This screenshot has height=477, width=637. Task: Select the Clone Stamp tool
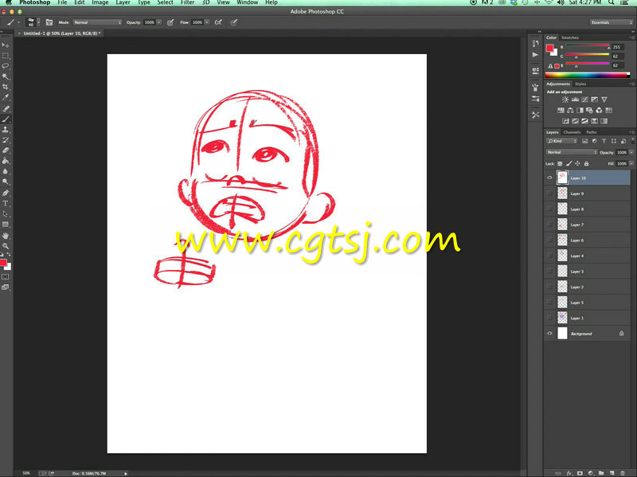pos(6,130)
